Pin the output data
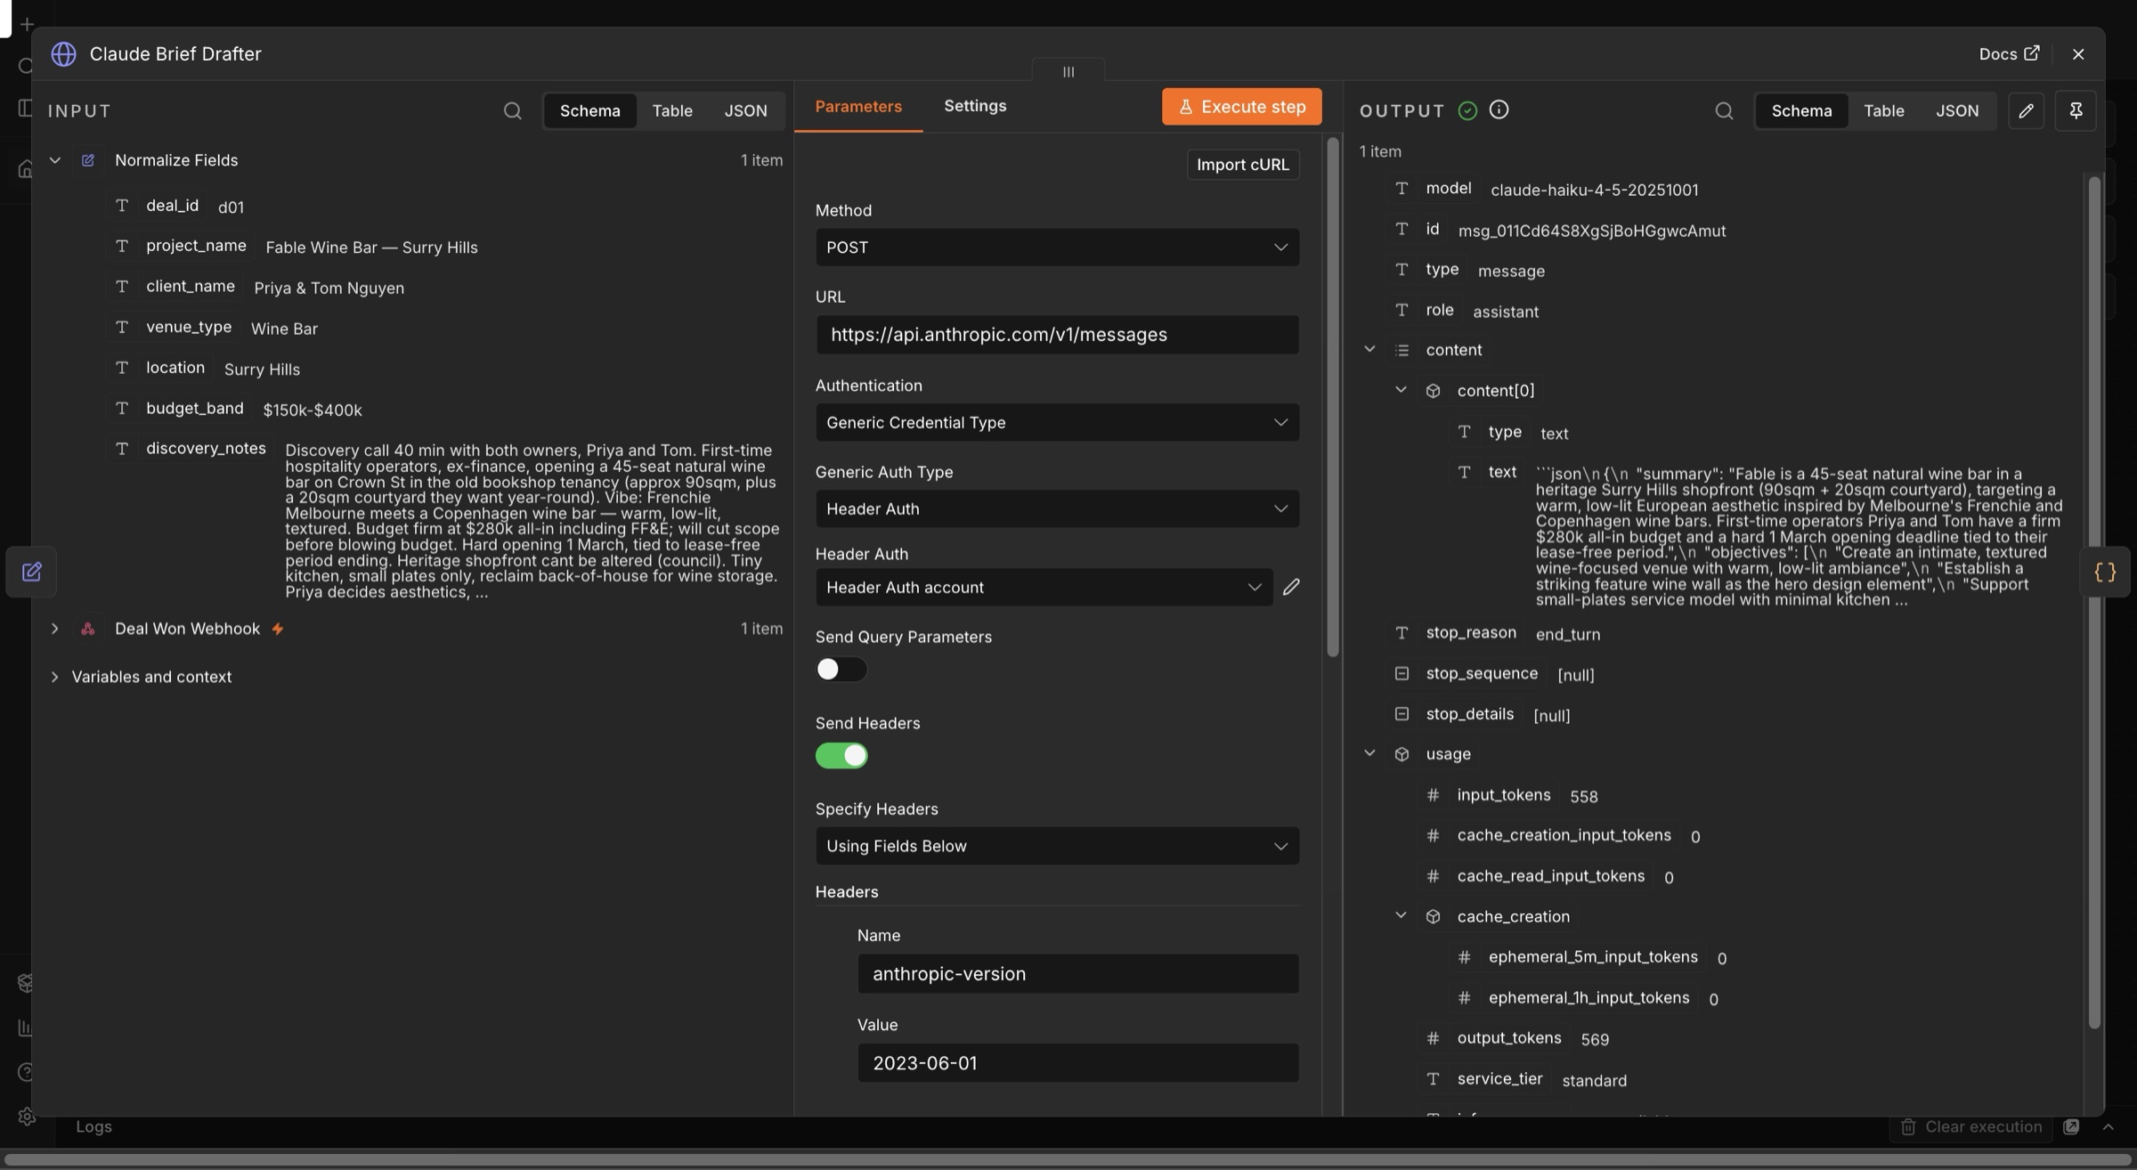This screenshot has width=2137, height=1170. coord(2076,110)
